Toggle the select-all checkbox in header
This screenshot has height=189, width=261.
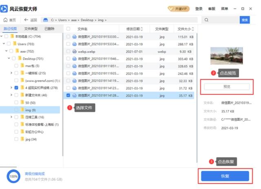click(68, 29)
